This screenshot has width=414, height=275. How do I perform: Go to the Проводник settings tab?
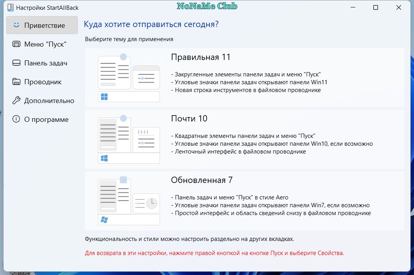click(42, 82)
